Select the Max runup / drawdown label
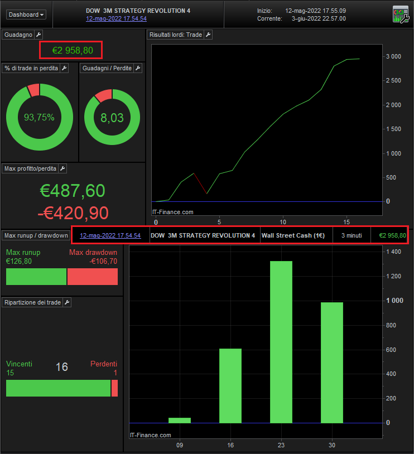 [x=36, y=235]
